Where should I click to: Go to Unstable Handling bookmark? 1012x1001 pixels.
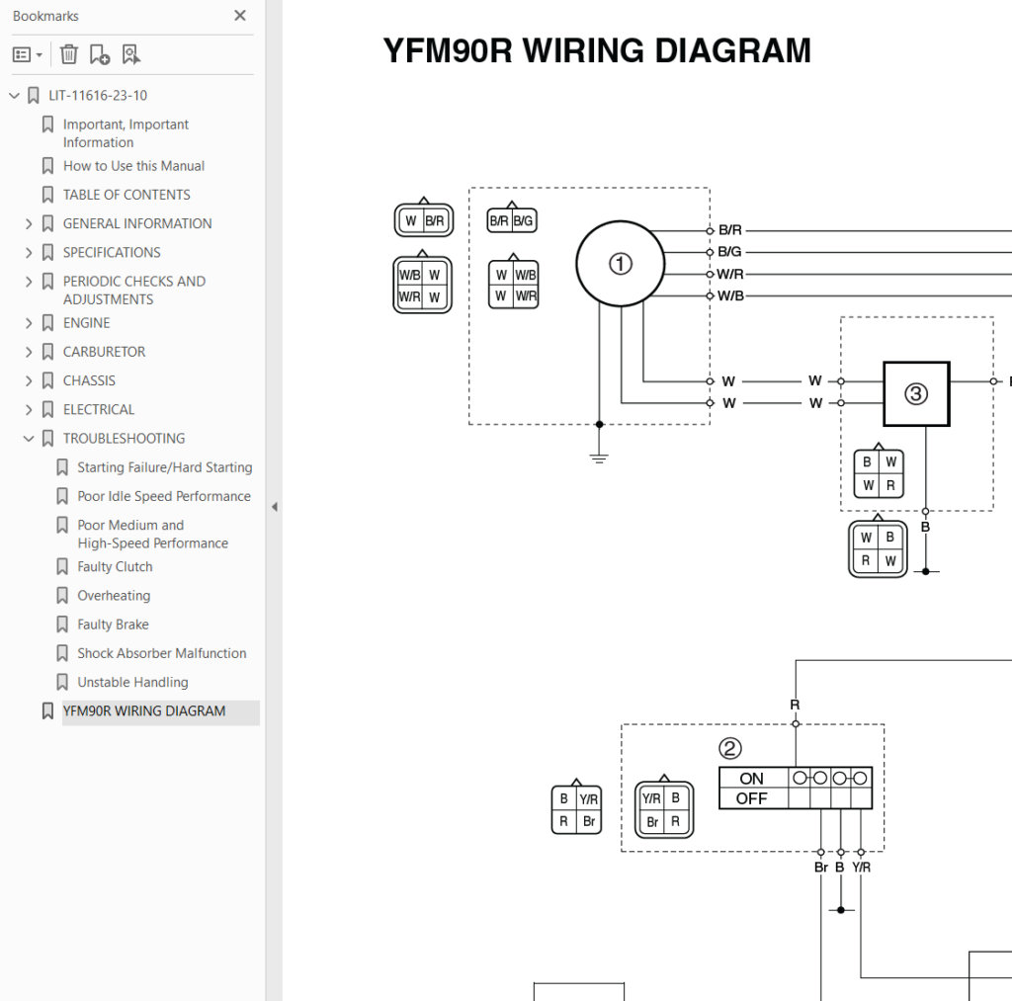pyautogui.click(x=133, y=682)
